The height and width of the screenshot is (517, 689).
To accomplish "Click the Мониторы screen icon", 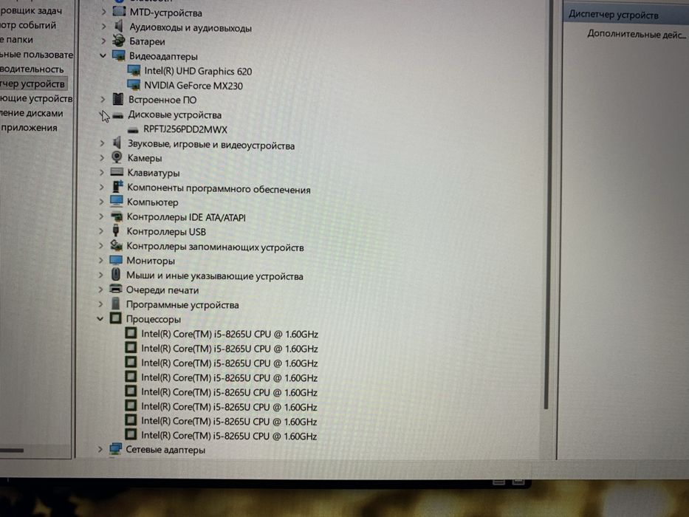I will point(116,260).
